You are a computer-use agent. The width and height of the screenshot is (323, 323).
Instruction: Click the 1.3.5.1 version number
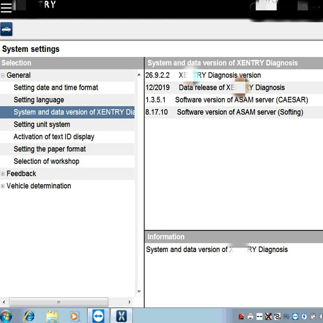click(x=155, y=100)
